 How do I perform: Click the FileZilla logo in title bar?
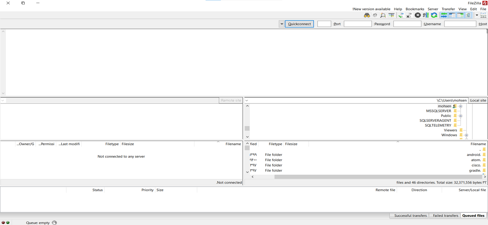pyautogui.click(x=485, y=3)
